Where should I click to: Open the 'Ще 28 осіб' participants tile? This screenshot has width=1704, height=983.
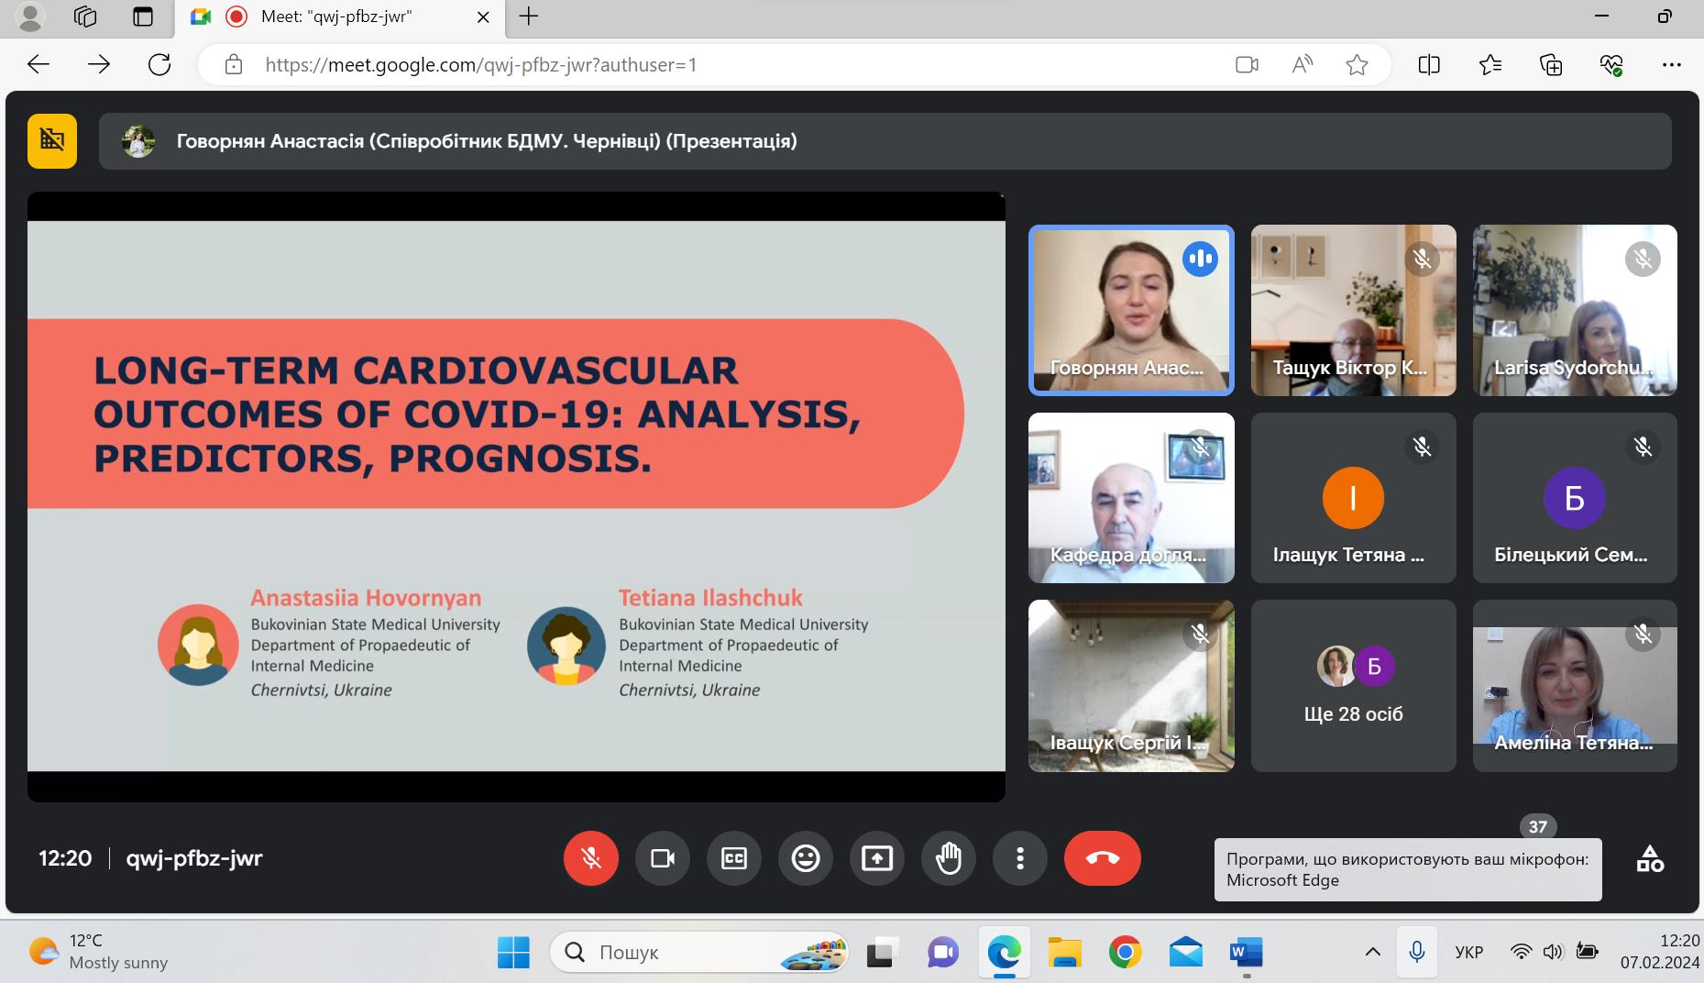click(x=1353, y=686)
